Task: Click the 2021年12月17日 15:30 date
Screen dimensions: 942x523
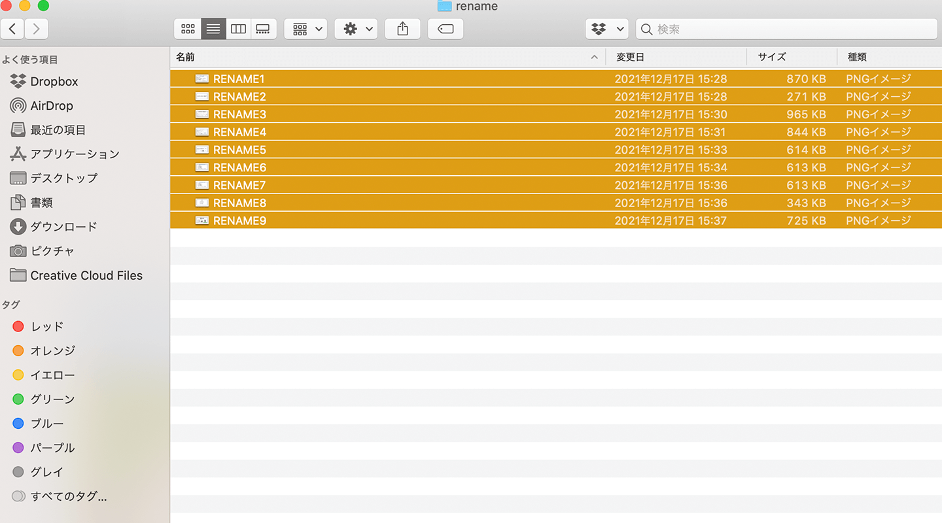Action: [671, 114]
